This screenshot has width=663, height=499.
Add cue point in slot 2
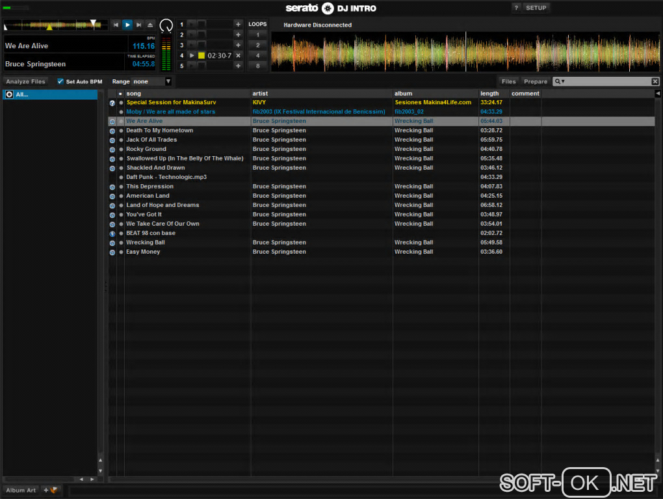tap(238, 34)
